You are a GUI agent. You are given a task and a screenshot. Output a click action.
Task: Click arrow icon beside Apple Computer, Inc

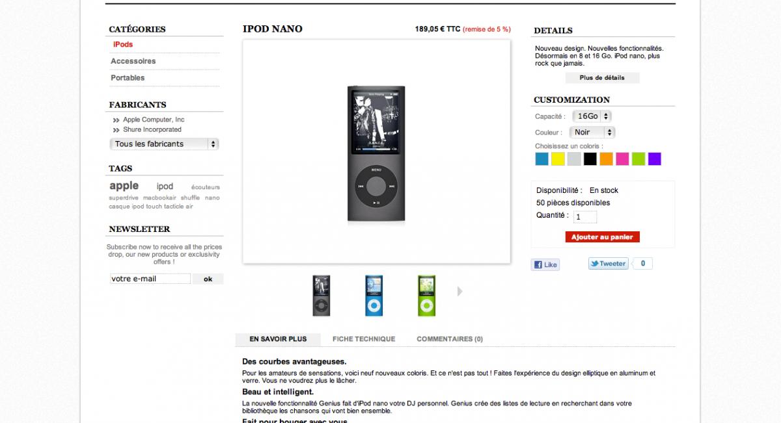point(116,120)
